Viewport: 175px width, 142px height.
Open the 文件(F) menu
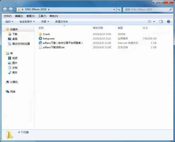[x=8, y=16]
